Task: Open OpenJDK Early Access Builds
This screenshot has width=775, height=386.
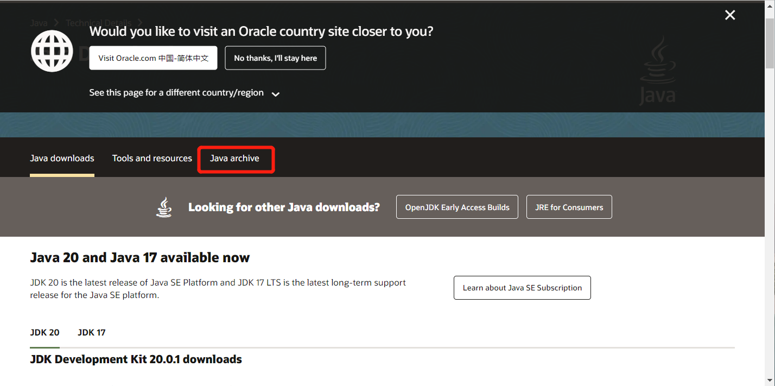Action: pyautogui.click(x=457, y=207)
